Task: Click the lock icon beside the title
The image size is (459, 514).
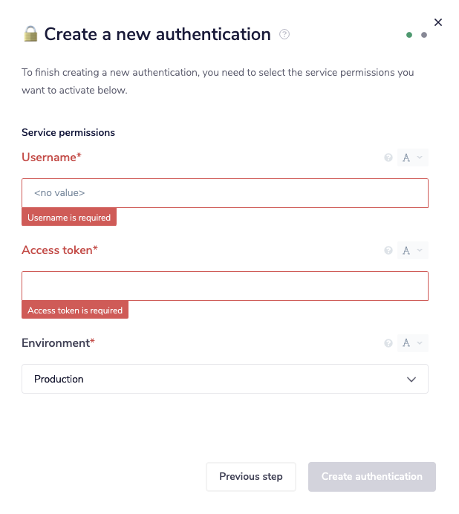Action: coord(30,33)
